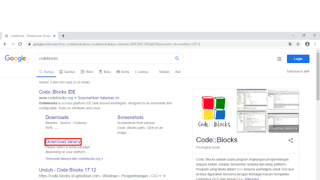This screenshot has width=320, height=180.
Task: Open the Unduh - Code Blocks 17.12 result
Action: click(x=67, y=170)
